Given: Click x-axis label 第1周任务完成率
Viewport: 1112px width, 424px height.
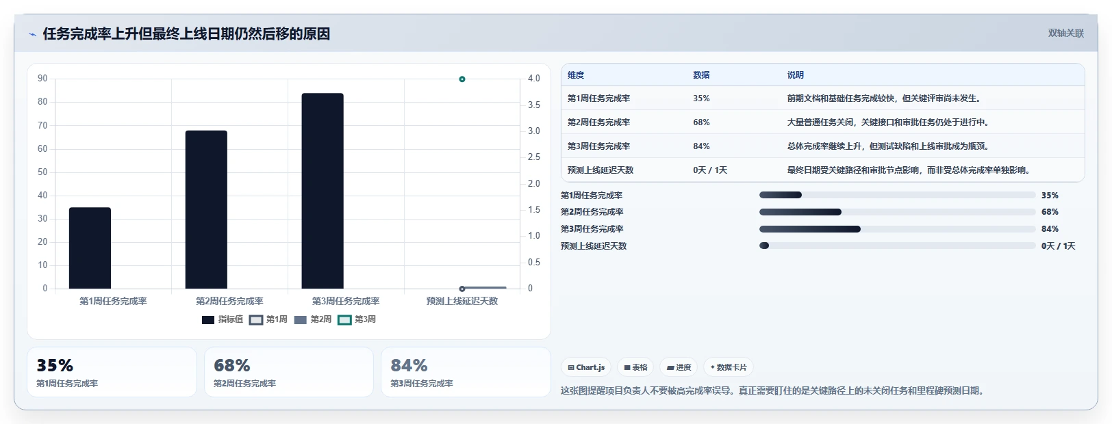Looking at the screenshot, I should coord(113,302).
